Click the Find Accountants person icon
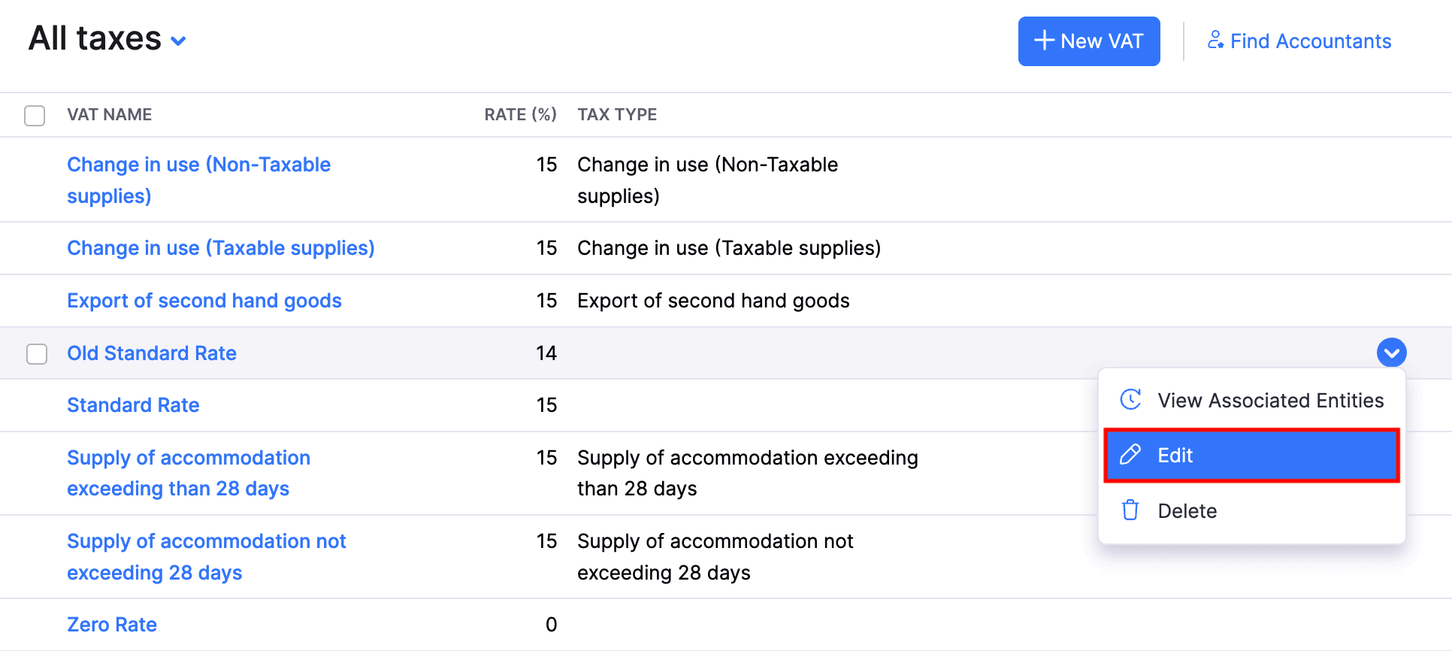 1215,40
